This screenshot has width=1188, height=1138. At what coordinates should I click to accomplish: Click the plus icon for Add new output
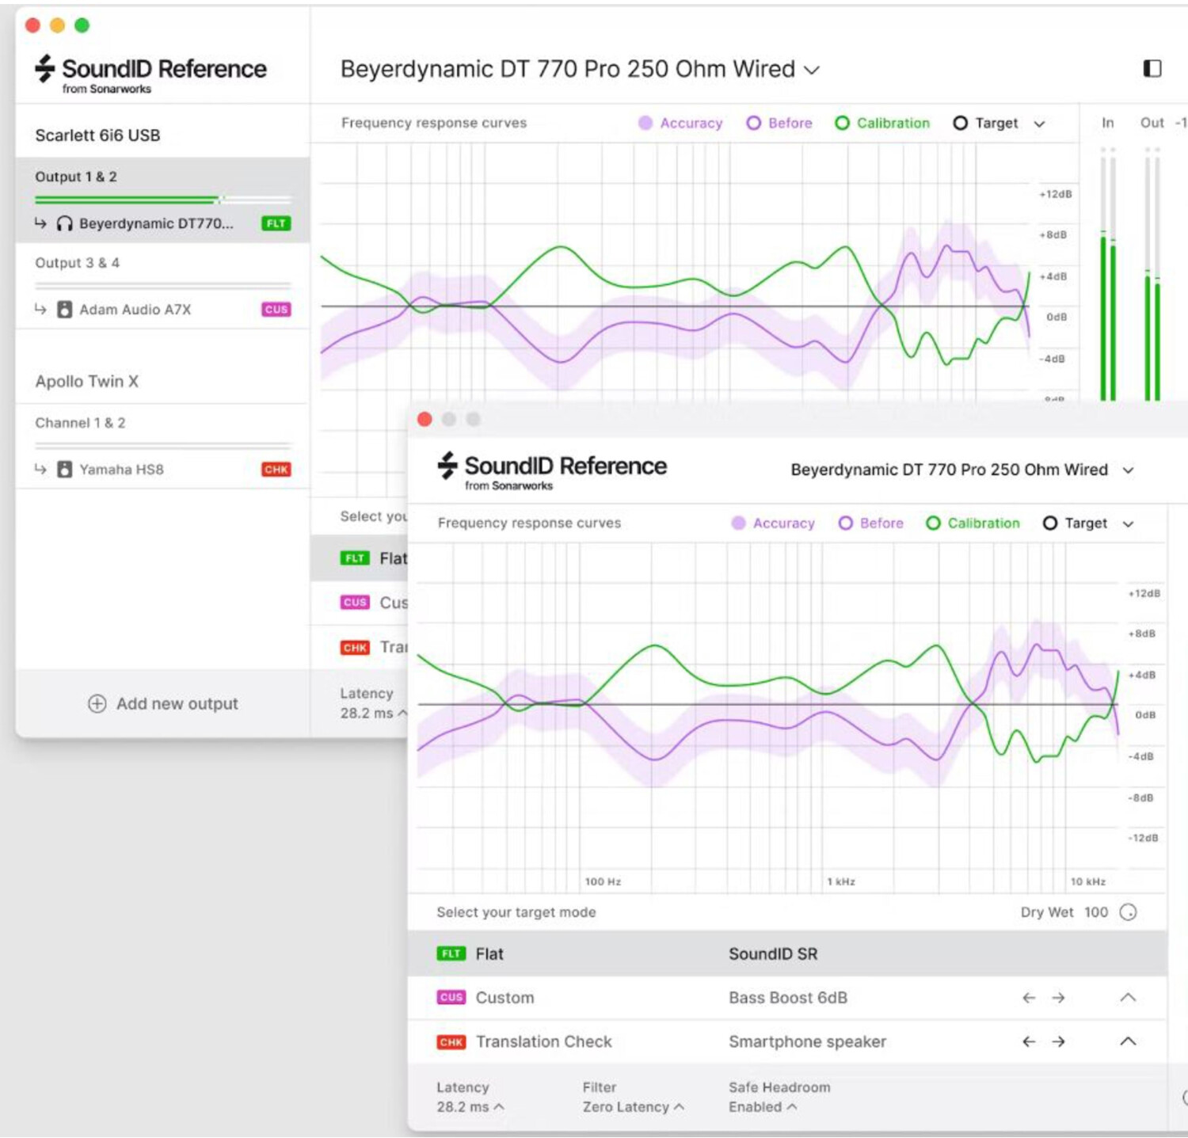97,703
